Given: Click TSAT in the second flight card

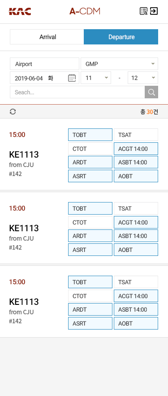Looking at the screenshot, I should (136, 208).
